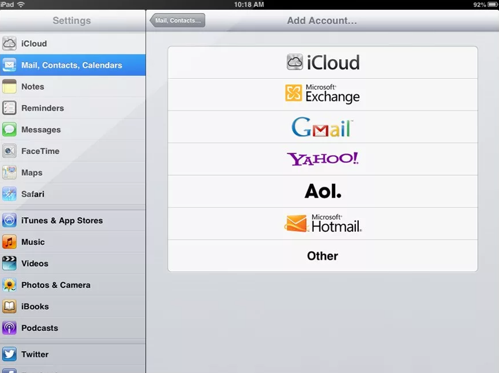Image resolution: width=499 pixels, height=373 pixels.
Task: Open the orange Music note icon
Action: (9, 242)
